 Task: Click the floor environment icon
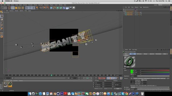67,8
